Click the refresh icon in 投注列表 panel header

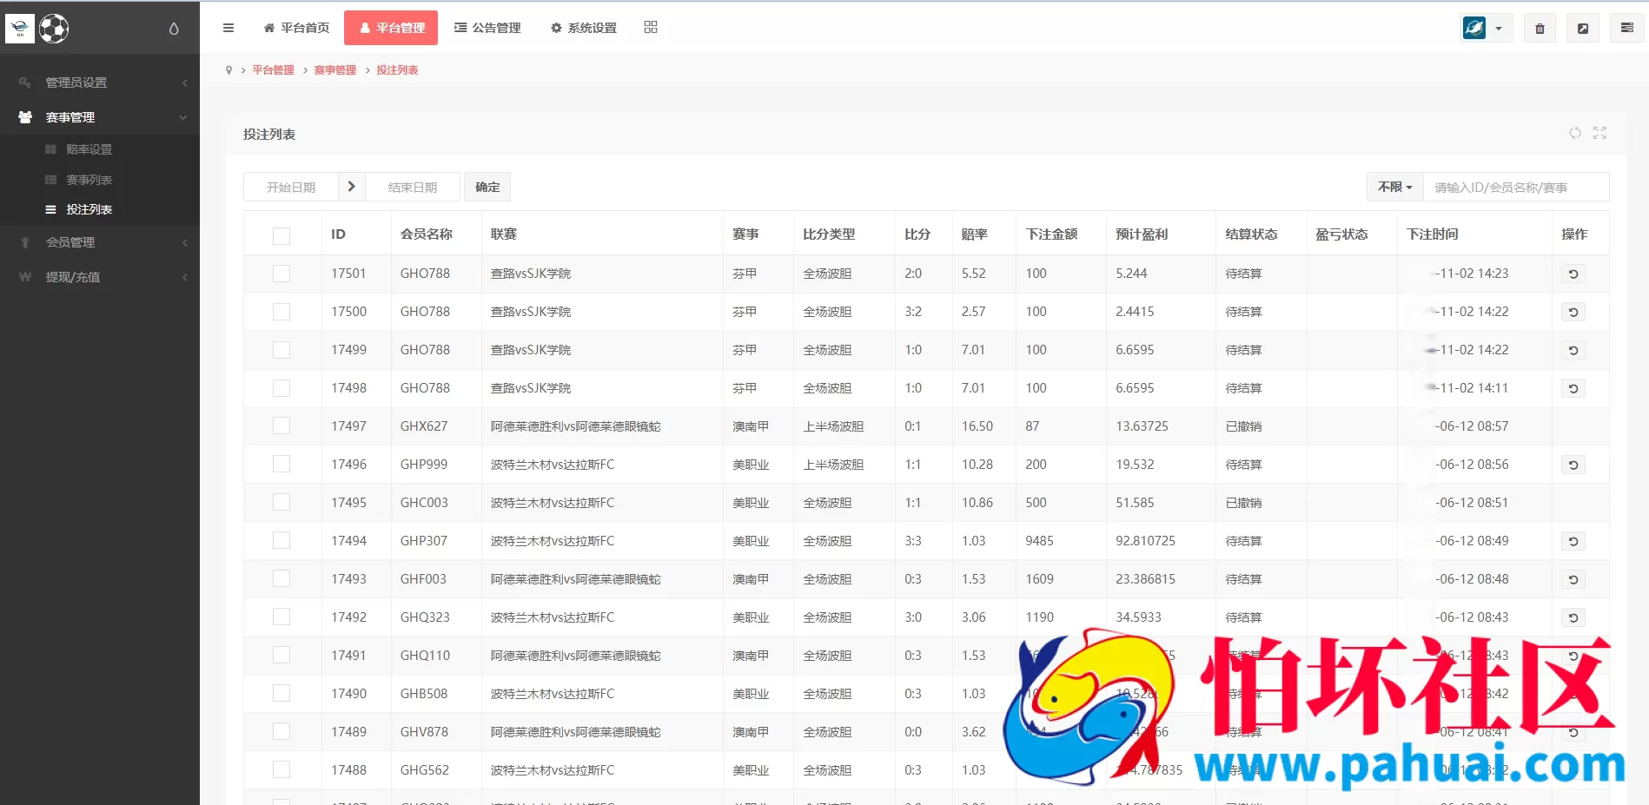click(x=1575, y=133)
